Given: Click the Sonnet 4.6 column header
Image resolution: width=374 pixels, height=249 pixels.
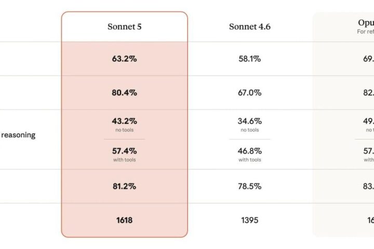Looking at the screenshot, I should tap(250, 26).
